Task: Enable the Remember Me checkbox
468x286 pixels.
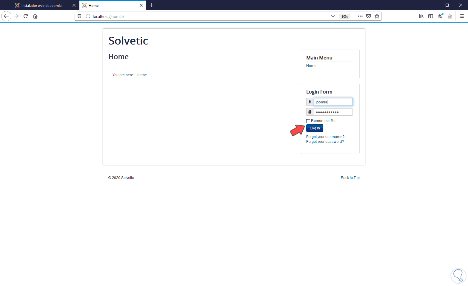Action: [308, 121]
